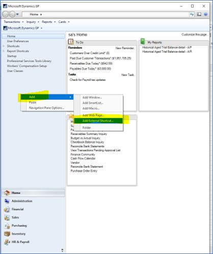Image resolution: width=213 pixels, height=254 pixels.
Task: Expand the Shortcuts tree node
Action: click(4, 46)
